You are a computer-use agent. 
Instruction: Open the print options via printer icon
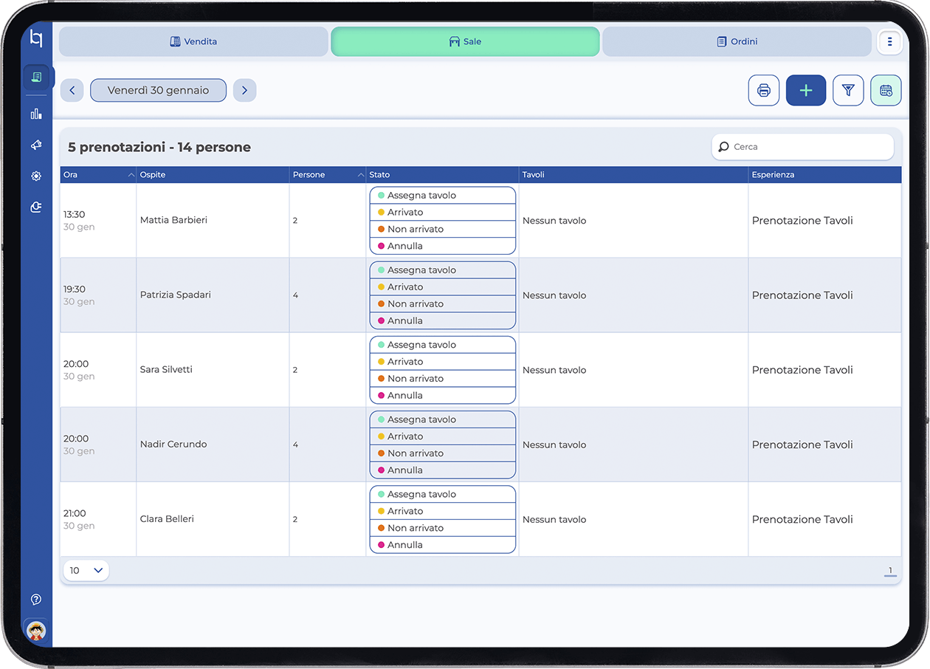click(764, 89)
